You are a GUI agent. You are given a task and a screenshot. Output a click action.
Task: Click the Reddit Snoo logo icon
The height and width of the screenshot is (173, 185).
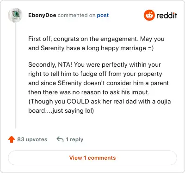pyautogui.click(x=149, y=15)
